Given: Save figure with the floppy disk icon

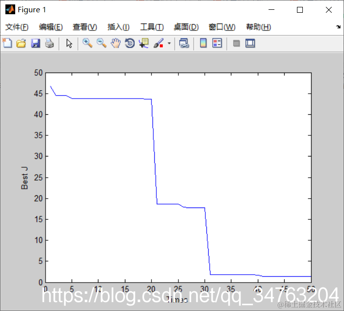Looking at the screenshot, I should pos(36,43).
